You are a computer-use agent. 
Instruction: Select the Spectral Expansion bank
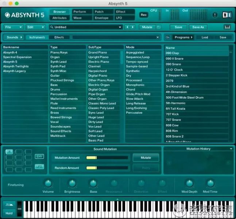pyautogui.click(x=25, y=57)
